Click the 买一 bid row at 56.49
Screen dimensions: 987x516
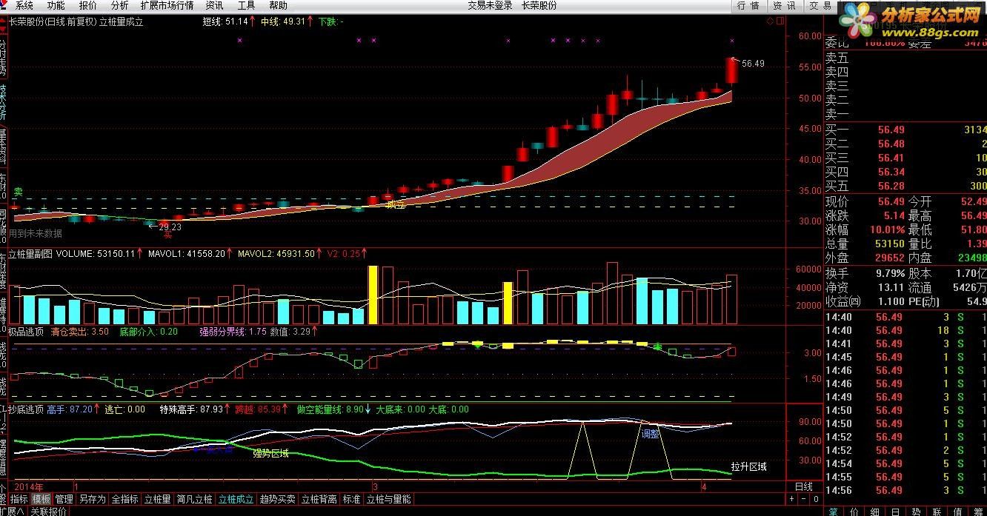click(905, 130)
